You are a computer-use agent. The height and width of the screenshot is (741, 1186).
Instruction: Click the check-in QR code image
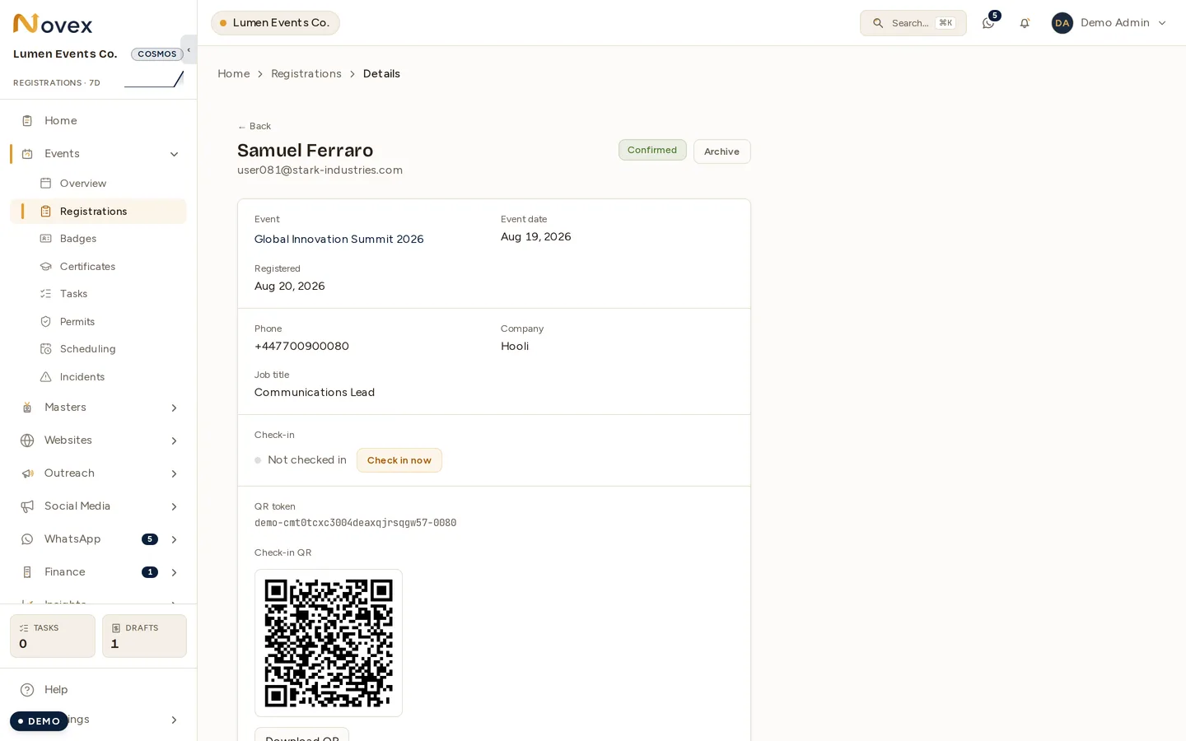click(329, 643)
